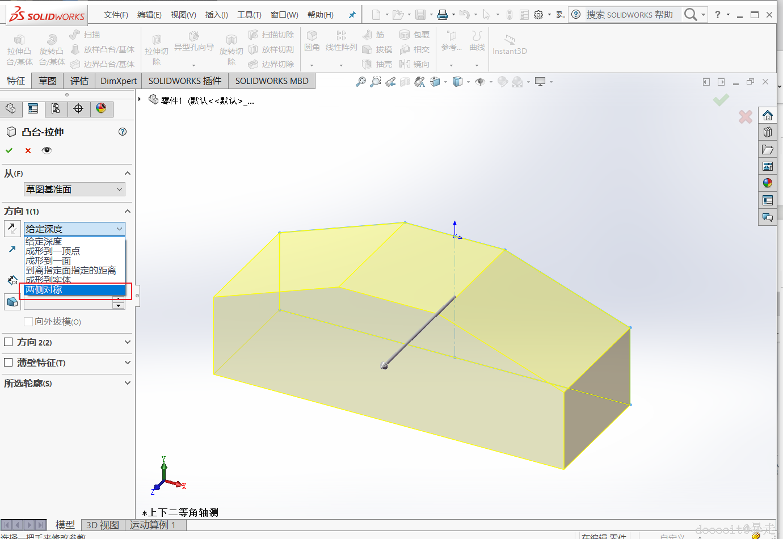Switch to the 草图 tab
Viewport: 783px width, 539px height.
48,81
